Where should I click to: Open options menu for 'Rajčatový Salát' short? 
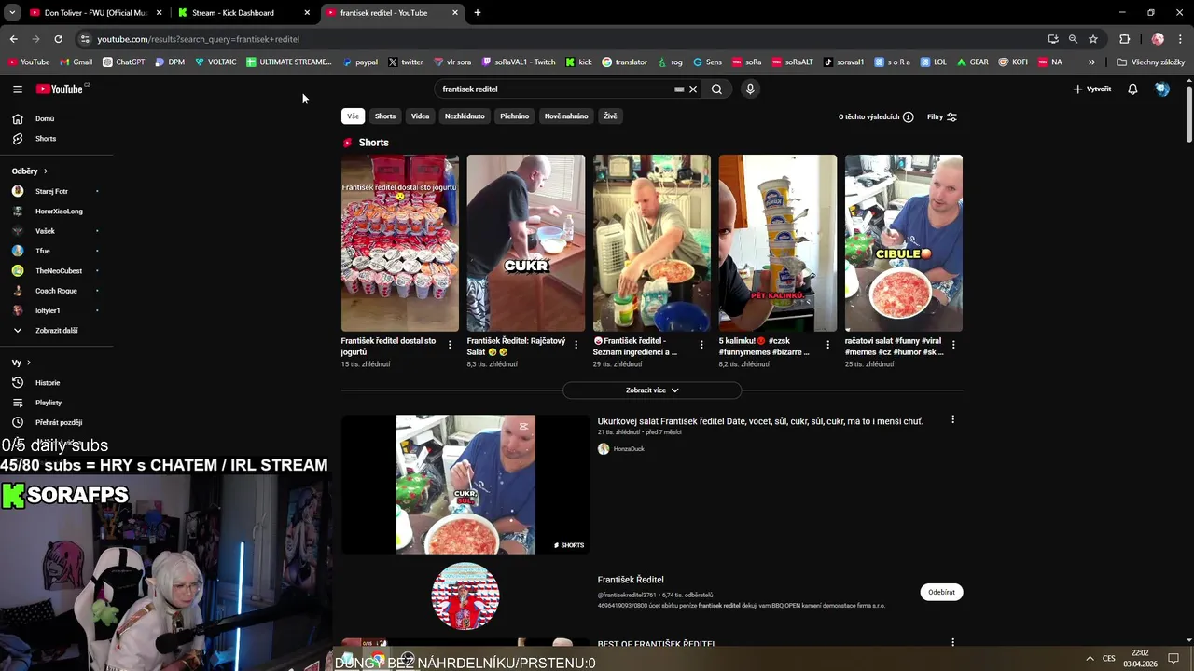coord(576,345)
